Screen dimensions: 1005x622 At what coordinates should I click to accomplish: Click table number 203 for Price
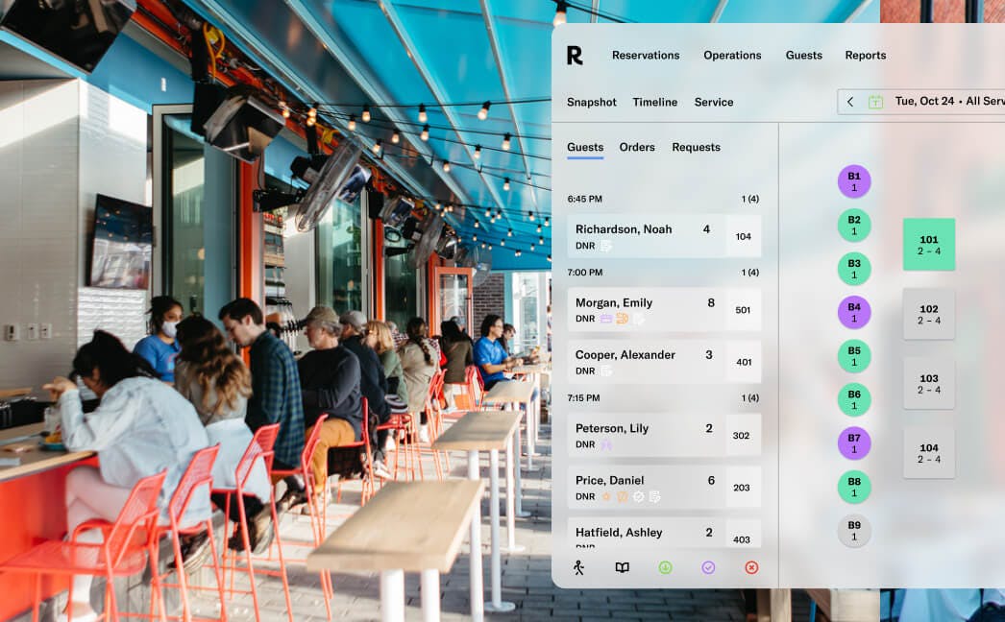[742, 488]
